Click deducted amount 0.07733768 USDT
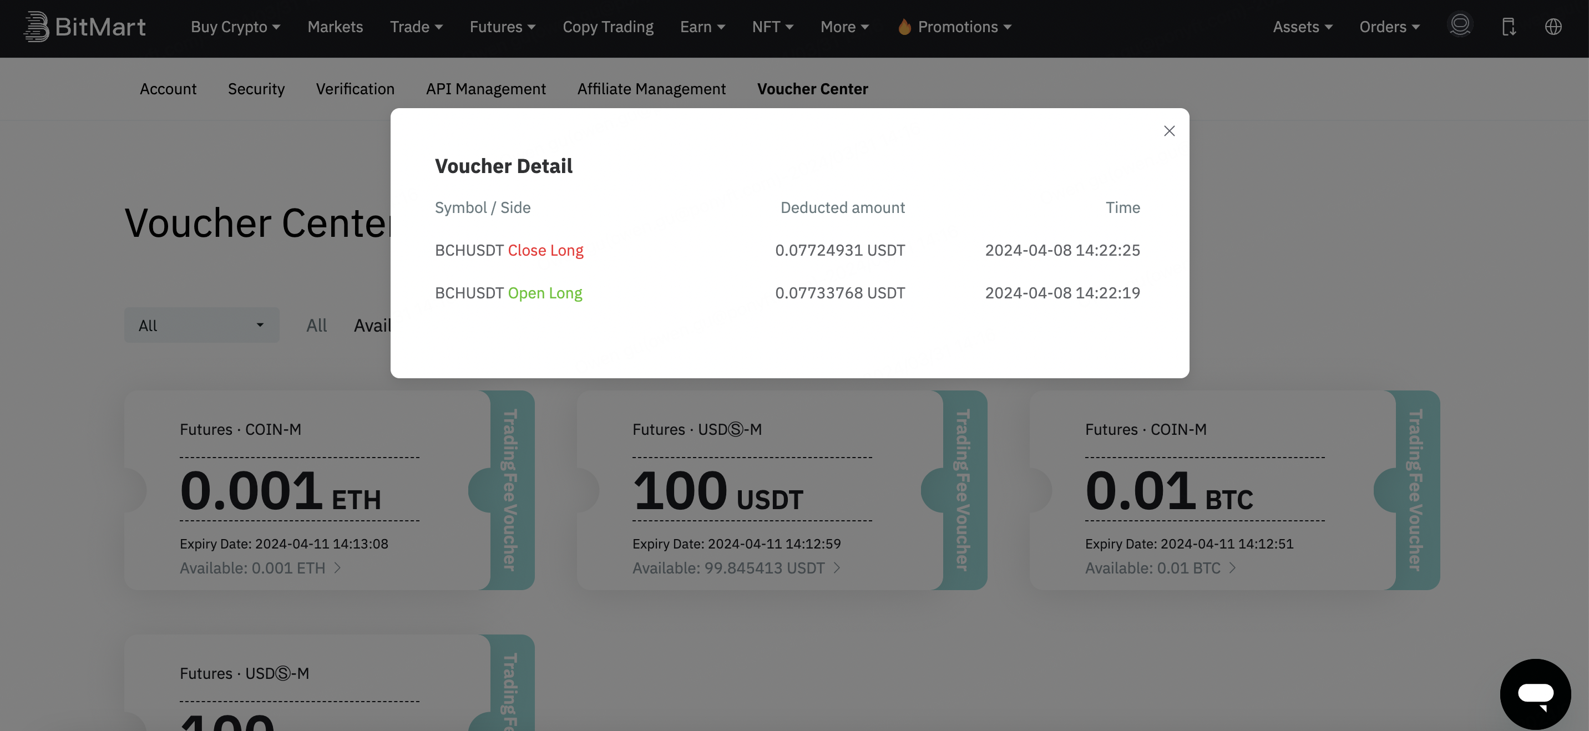1589x731 pixels. coord(840,292)
